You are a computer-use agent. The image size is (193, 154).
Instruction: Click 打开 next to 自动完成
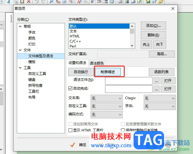[x=168, y=89]
